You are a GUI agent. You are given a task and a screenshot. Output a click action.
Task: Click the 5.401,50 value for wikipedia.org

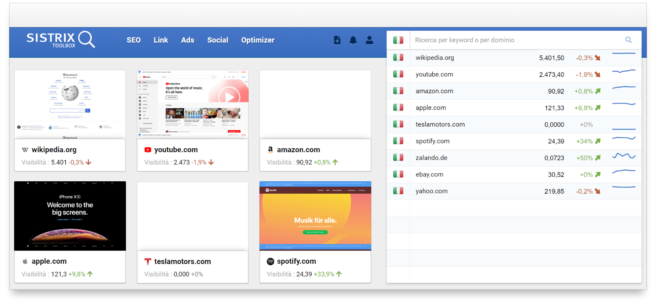tap(552, 58)
